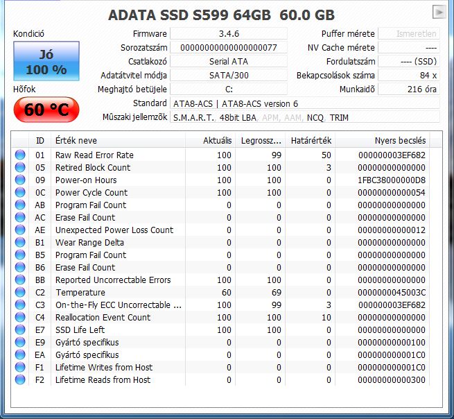Click raw value 0000000045003C

(x=392, y=292)
